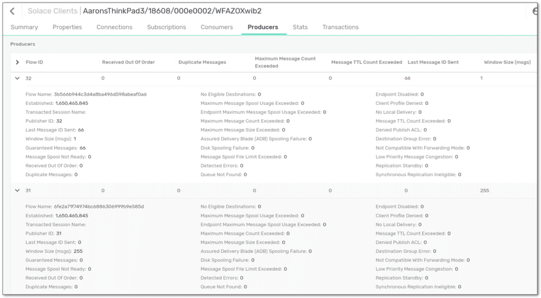Sort by the Flow ID column header

34,62
